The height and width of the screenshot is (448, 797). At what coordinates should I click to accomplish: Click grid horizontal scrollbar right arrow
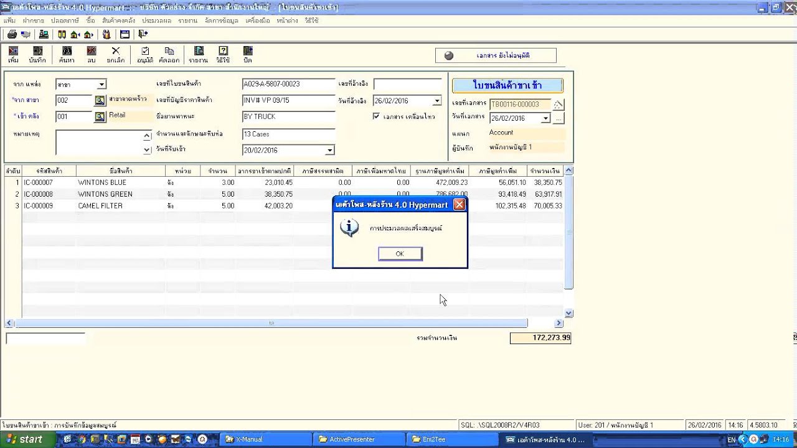pos(559,323)
